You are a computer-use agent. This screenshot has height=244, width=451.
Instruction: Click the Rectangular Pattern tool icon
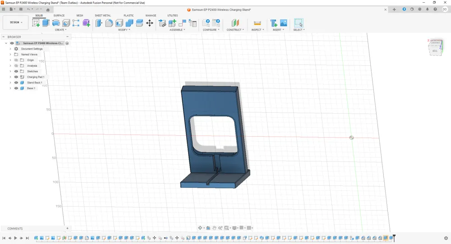click(76, 23)
